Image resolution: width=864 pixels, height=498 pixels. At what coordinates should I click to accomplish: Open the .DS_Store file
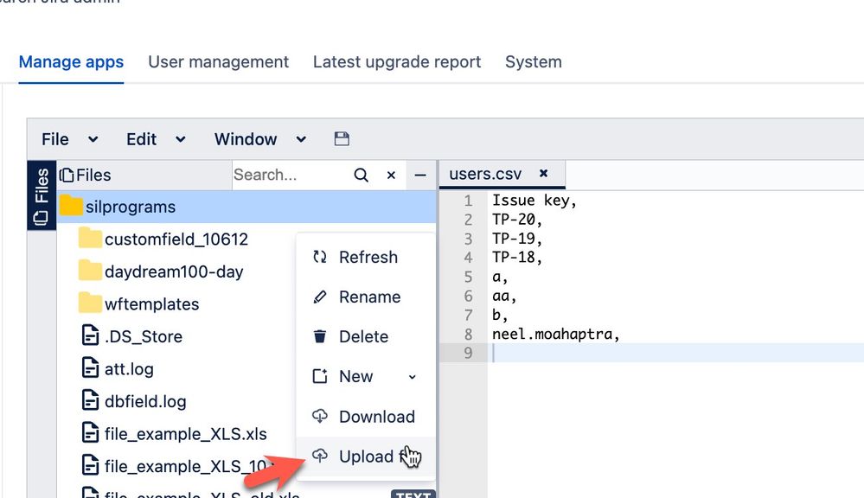tap(144, 336)
